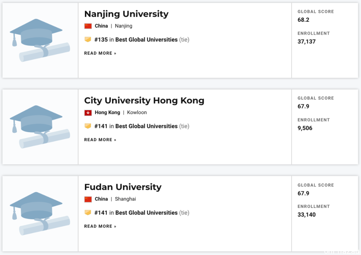Open the Nanjing University graduation cap thumbnail

pos(40,40)
